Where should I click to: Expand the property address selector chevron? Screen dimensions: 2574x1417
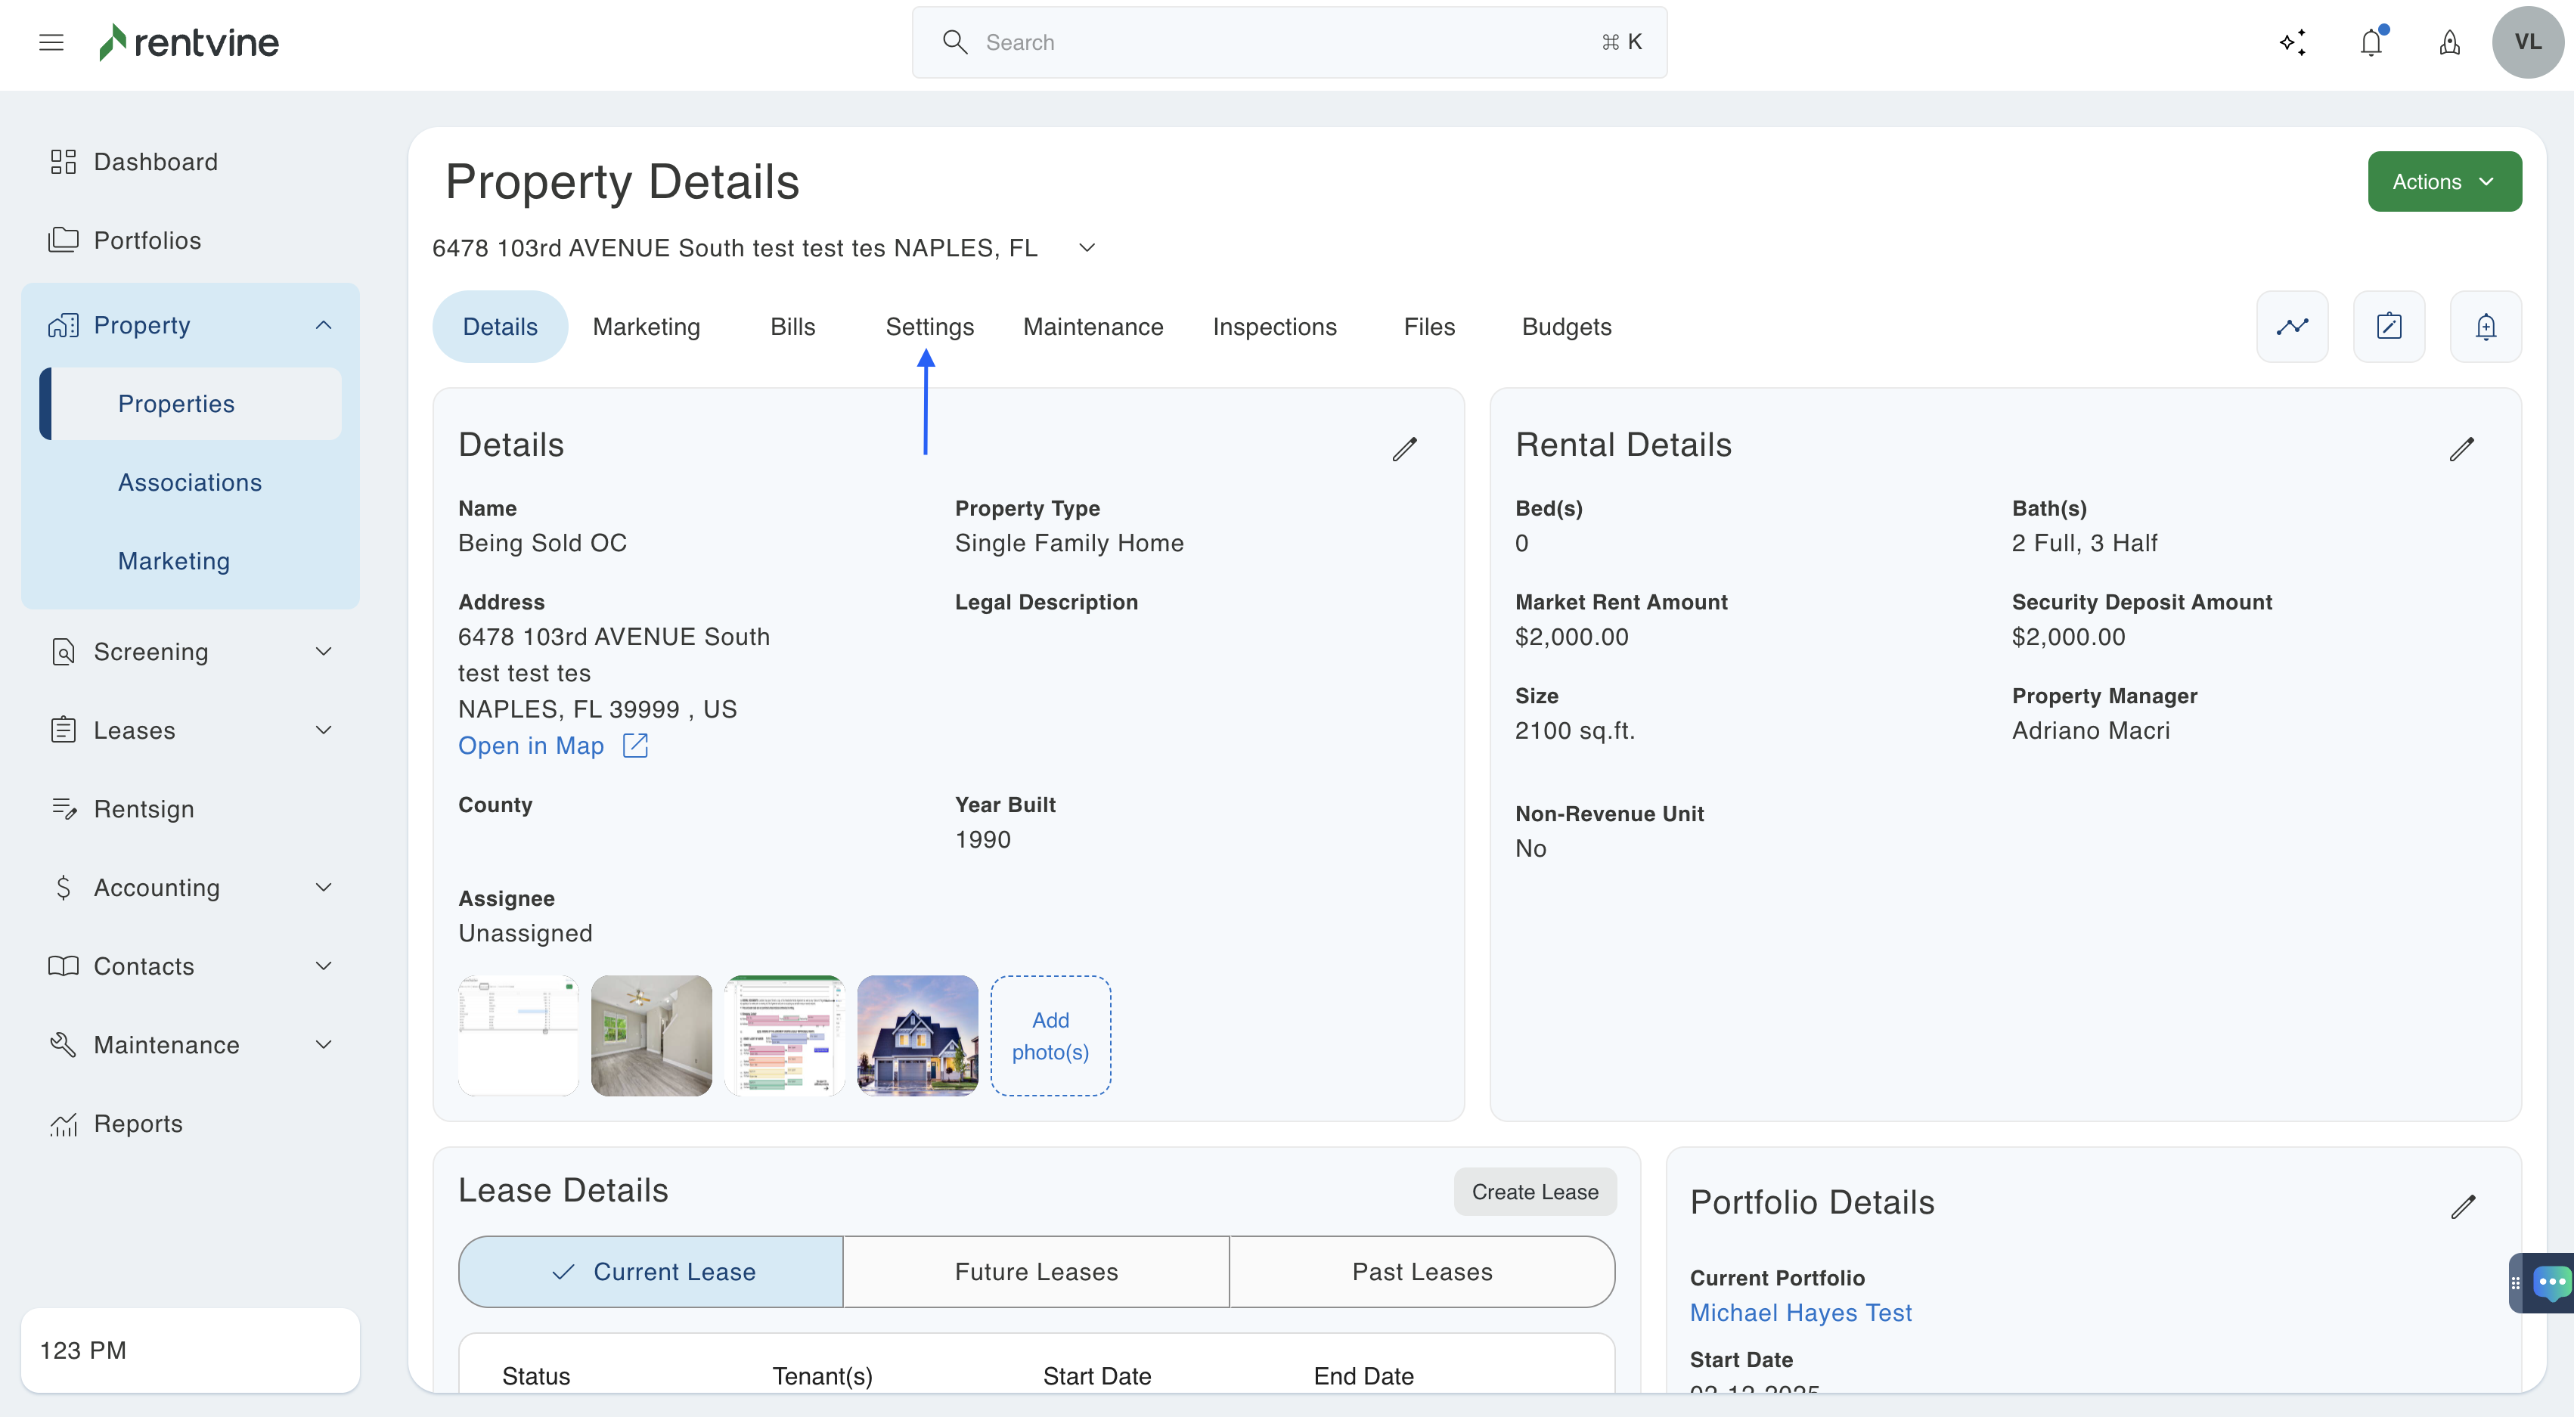coord(1087,247)
